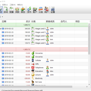Click John's avatar on the Cellular row
This screenshot has width=91, height=91.
48,60
